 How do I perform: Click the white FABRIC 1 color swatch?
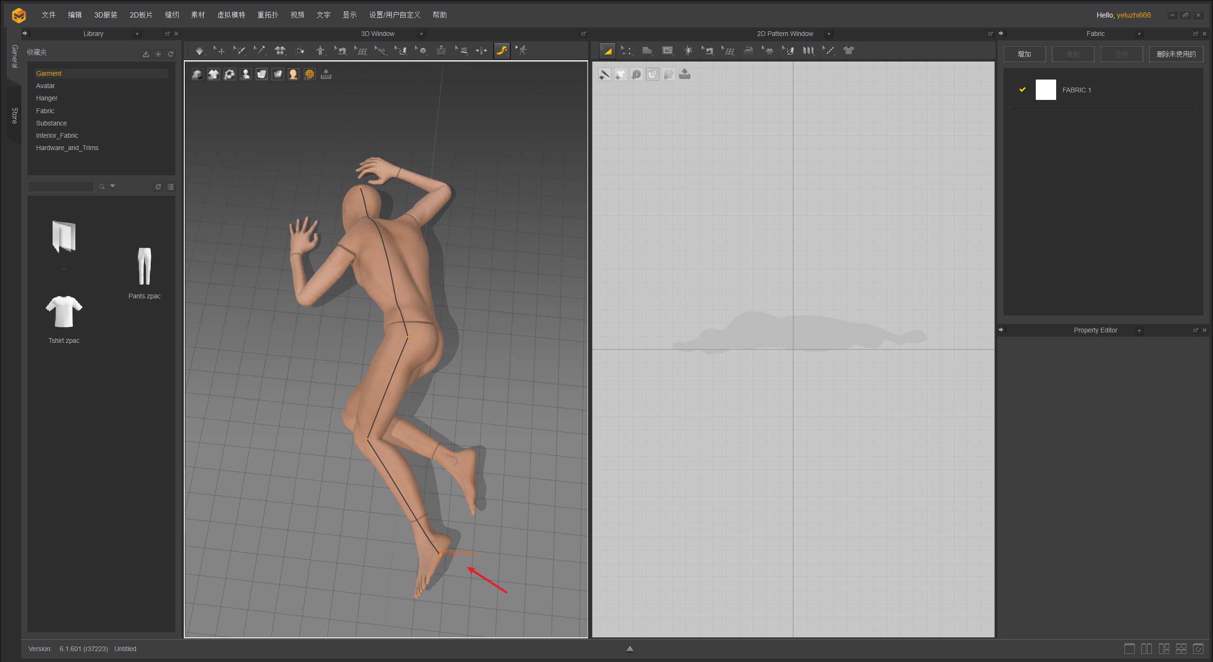point(1045,89)
